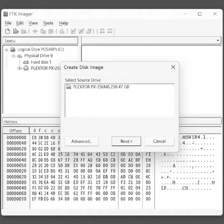Image resolution: width=224 pixels, height=224 pixels.
Task: Click the Offect column header
Action: pos(15,131)
